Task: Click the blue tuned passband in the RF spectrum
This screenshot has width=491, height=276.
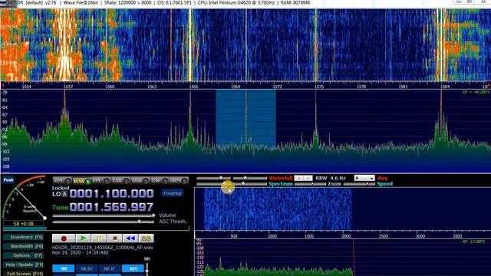Action: click(x=245, y=119)
